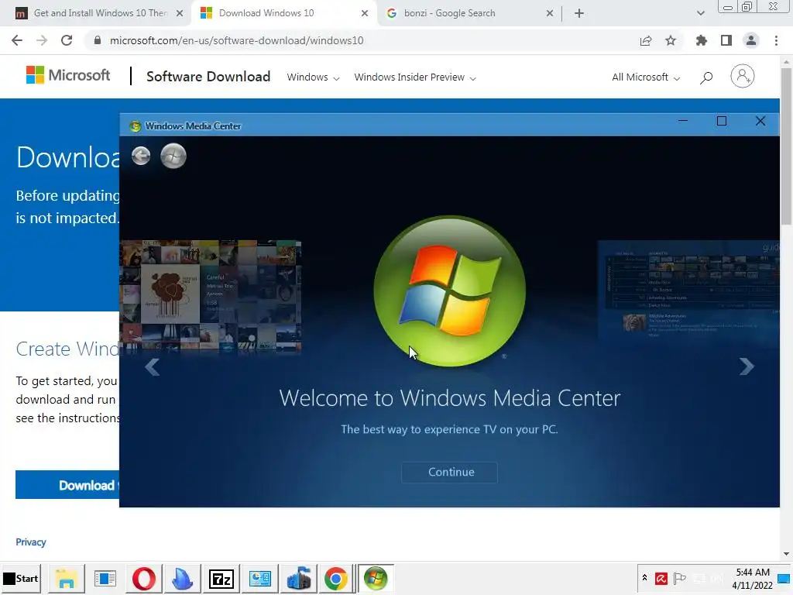Screen dimensions: 793x595
Task: Go to the next Media Center welcome slide
Action: (747, 366)
